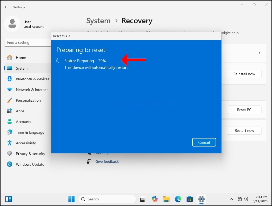Click the Reset this PC title bar
This screenshot has height=206, width=272.
click(x=136, y=36)
